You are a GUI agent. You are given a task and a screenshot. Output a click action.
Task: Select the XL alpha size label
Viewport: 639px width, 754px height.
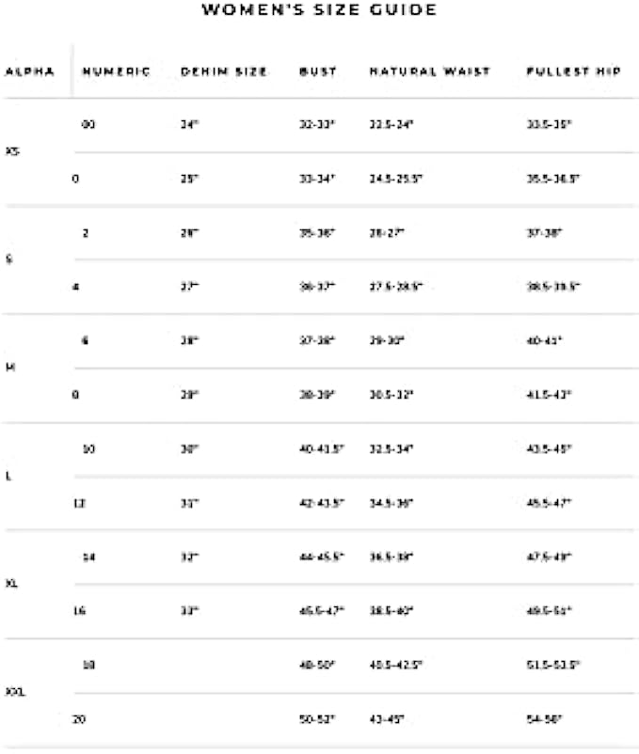point(12,584)
